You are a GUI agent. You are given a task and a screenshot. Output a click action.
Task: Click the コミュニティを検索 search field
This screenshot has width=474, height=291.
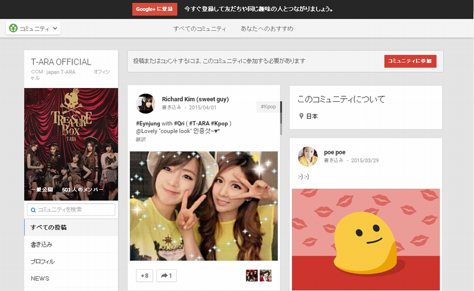(x=71, y=209)
